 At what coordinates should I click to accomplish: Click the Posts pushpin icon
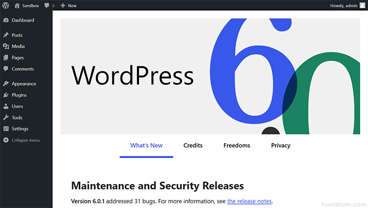click(x=6, y=35)
